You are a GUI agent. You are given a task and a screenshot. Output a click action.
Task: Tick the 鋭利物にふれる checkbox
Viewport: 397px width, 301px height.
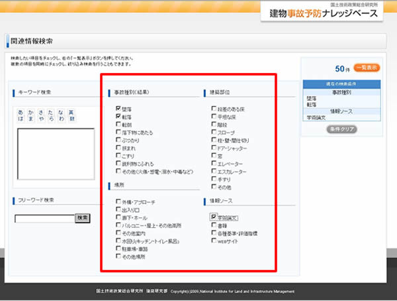point(118,163)
